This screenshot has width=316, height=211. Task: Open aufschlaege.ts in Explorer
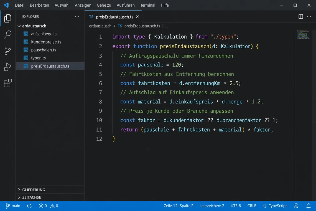(50, 34)
